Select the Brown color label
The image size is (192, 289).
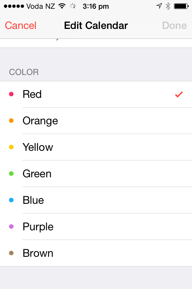(x=38, y=253)
